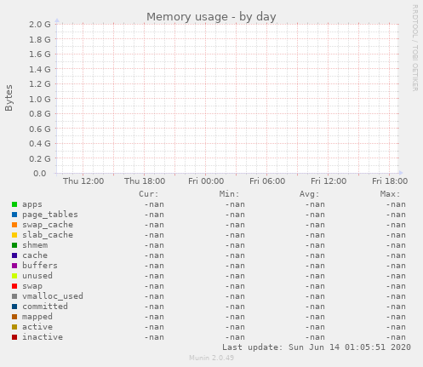Click the Munin 2.0.49 footer text
The height and width of the screenshot is (367, 423).
(212, 358)
